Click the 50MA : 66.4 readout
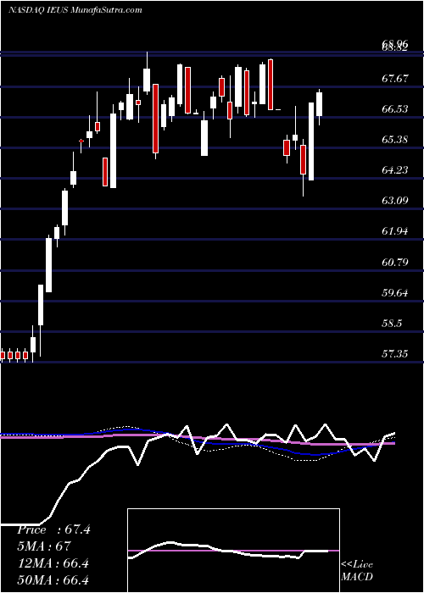 point(53,579)
